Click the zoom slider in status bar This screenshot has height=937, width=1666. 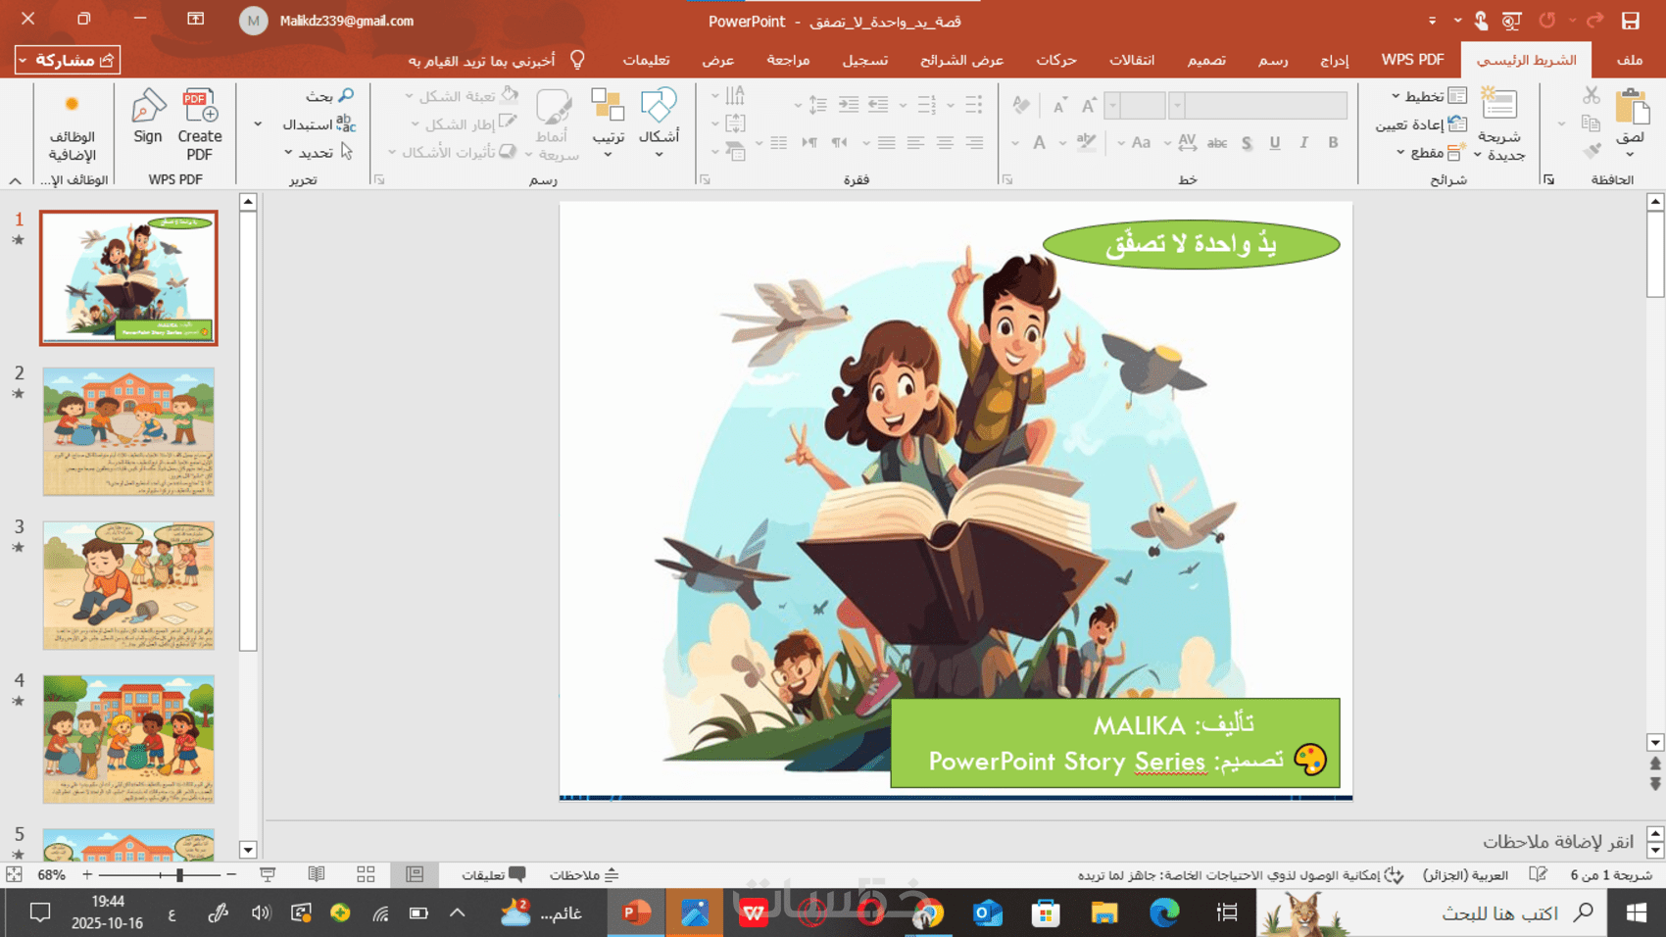click(x=179, y=874)
